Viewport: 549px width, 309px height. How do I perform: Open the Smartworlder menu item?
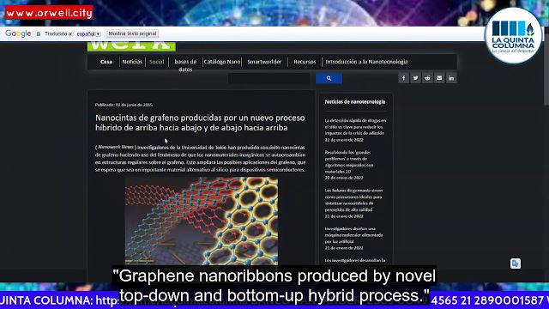(x=264, y=62)
